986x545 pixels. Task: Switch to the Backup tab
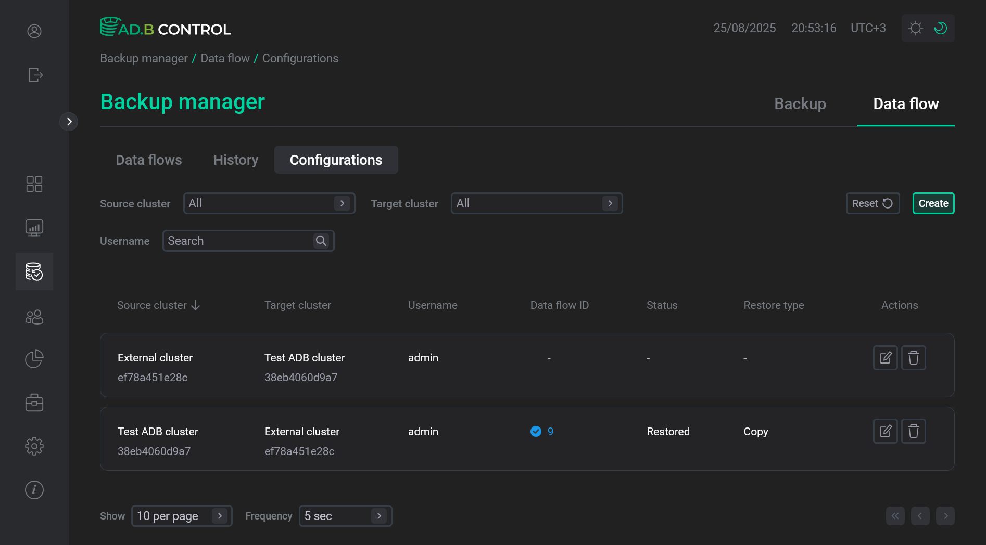point(800,104)
